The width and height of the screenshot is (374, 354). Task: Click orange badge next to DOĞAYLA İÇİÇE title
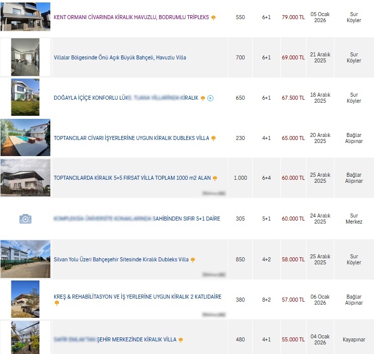(x=203, y=98)
